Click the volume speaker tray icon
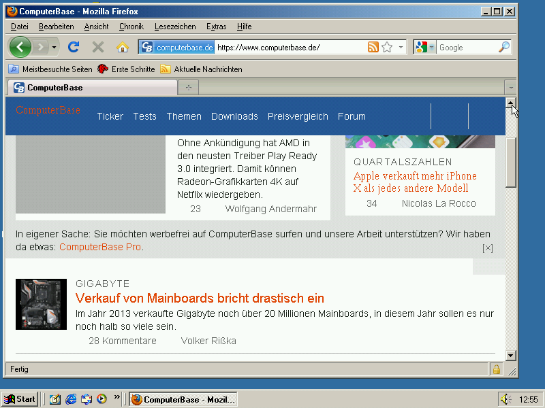Screen dimensions: 545x408 pyautogui.click(x=505, y=399)
